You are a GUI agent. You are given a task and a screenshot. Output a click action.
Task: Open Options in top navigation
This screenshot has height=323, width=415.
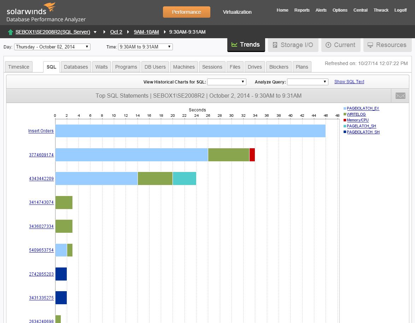340,10
